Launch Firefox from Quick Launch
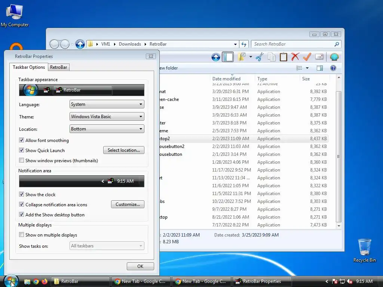 coord(45,282)
